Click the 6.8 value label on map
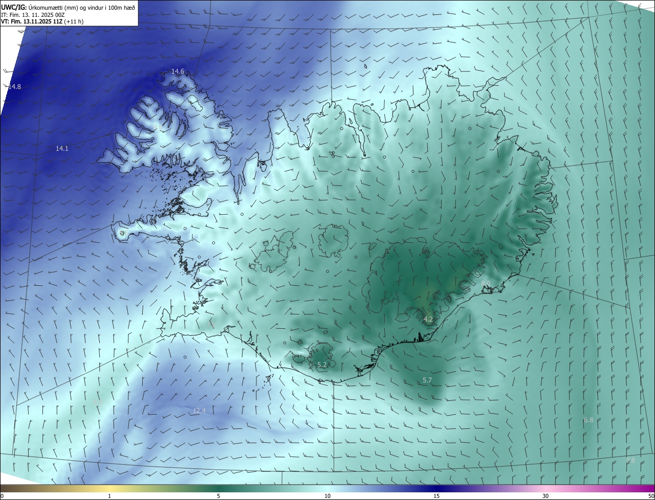 588,420
